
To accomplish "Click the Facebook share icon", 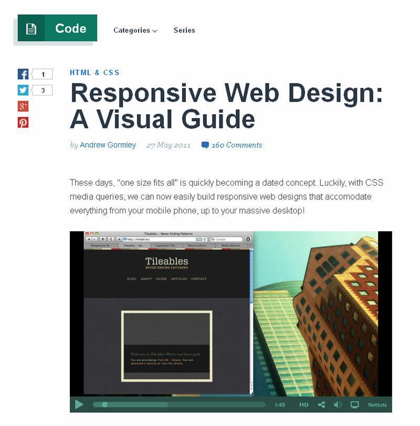I will (23, 74).
